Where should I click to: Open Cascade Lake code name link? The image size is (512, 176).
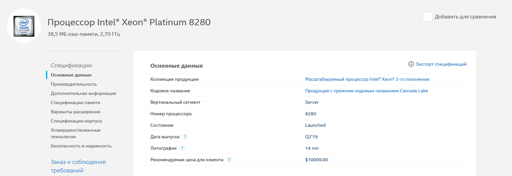pos(367,91)
